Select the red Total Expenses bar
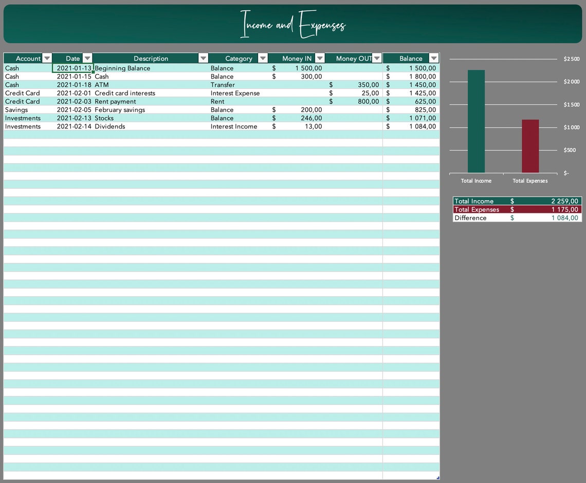This screenshot has width=586, height=483. click(530, 146)
